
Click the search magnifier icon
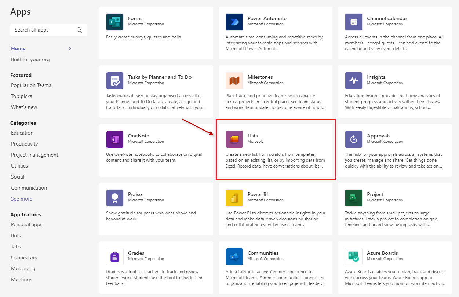79,30
